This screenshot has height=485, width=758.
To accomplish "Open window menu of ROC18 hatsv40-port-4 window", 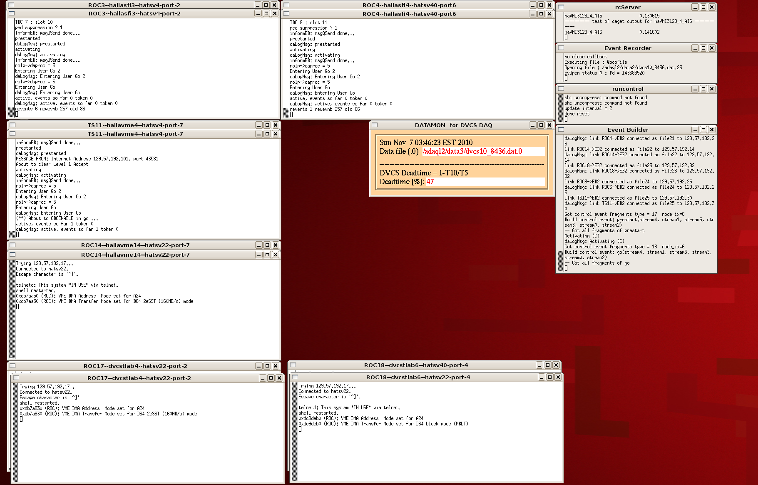I will pyautogui.click(x=293, y=365).
